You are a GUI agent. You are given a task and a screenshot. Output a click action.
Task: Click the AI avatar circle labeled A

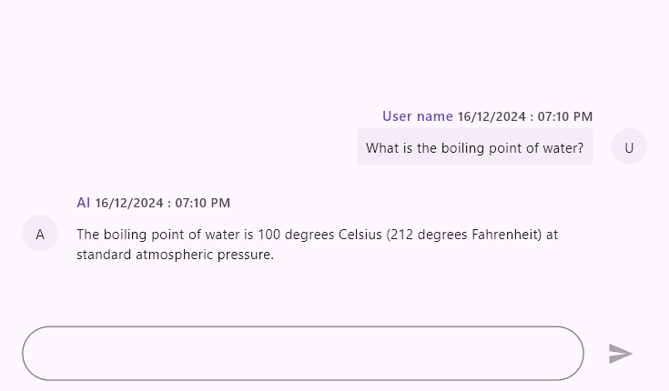click(x=40, y=235)
